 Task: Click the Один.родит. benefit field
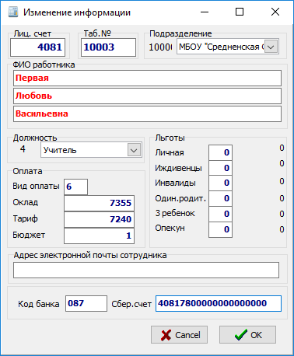220,199
